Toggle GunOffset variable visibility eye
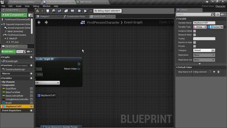Image resolution: width=227 pixels, height=128 pixels. [x=31, y=89]
